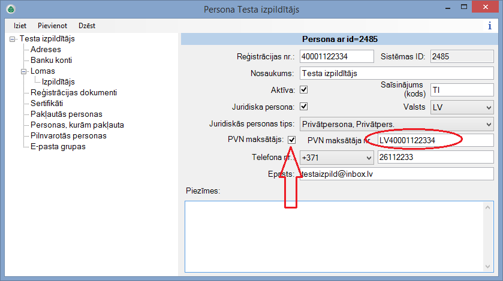Open the Pievienot menu

(52, 26)
